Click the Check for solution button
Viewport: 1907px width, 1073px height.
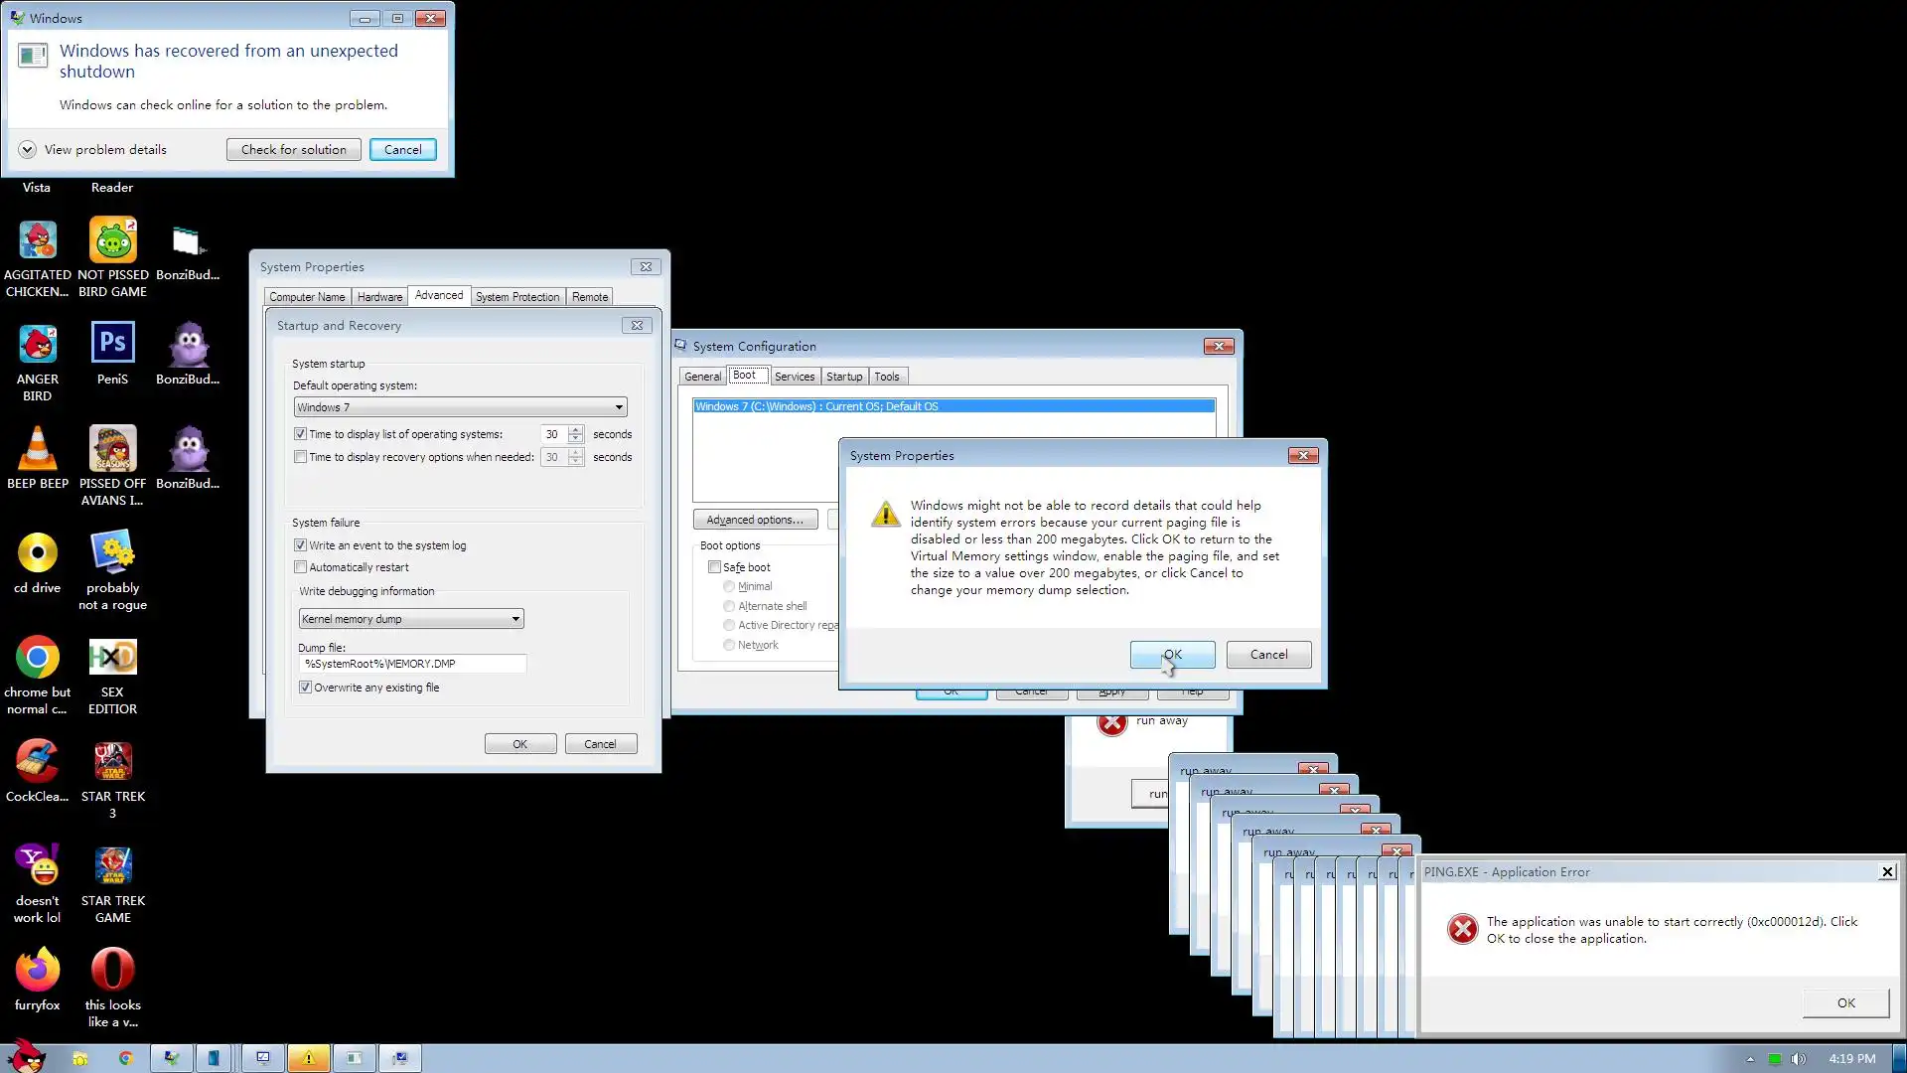point(293,150)
